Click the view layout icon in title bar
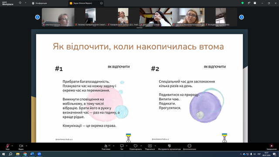Image resolution: width=279 pixels, height=157 pixels. (x=255, y=3)
